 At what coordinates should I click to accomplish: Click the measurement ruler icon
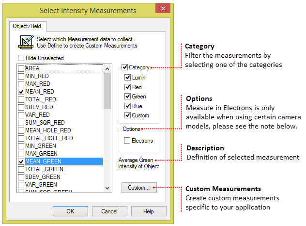pyautogui.click(x=26, y=43)
